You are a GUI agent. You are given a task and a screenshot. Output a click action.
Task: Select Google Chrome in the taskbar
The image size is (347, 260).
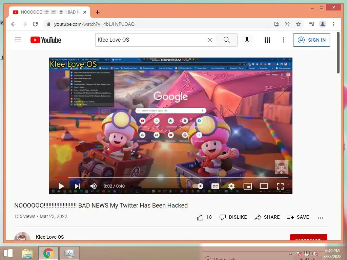48,253
